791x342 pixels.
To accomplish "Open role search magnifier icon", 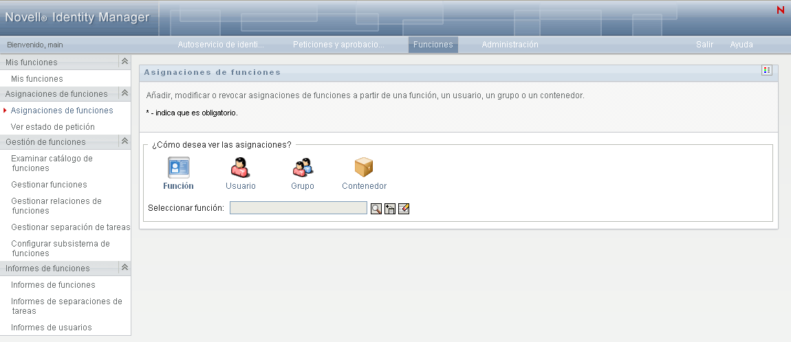I will (376, 209).
